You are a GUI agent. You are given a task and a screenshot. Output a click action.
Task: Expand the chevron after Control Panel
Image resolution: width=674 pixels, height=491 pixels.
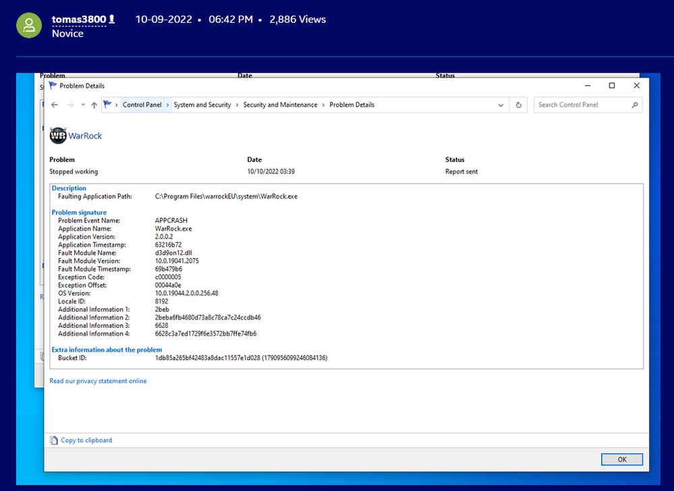tap(168, 105)
